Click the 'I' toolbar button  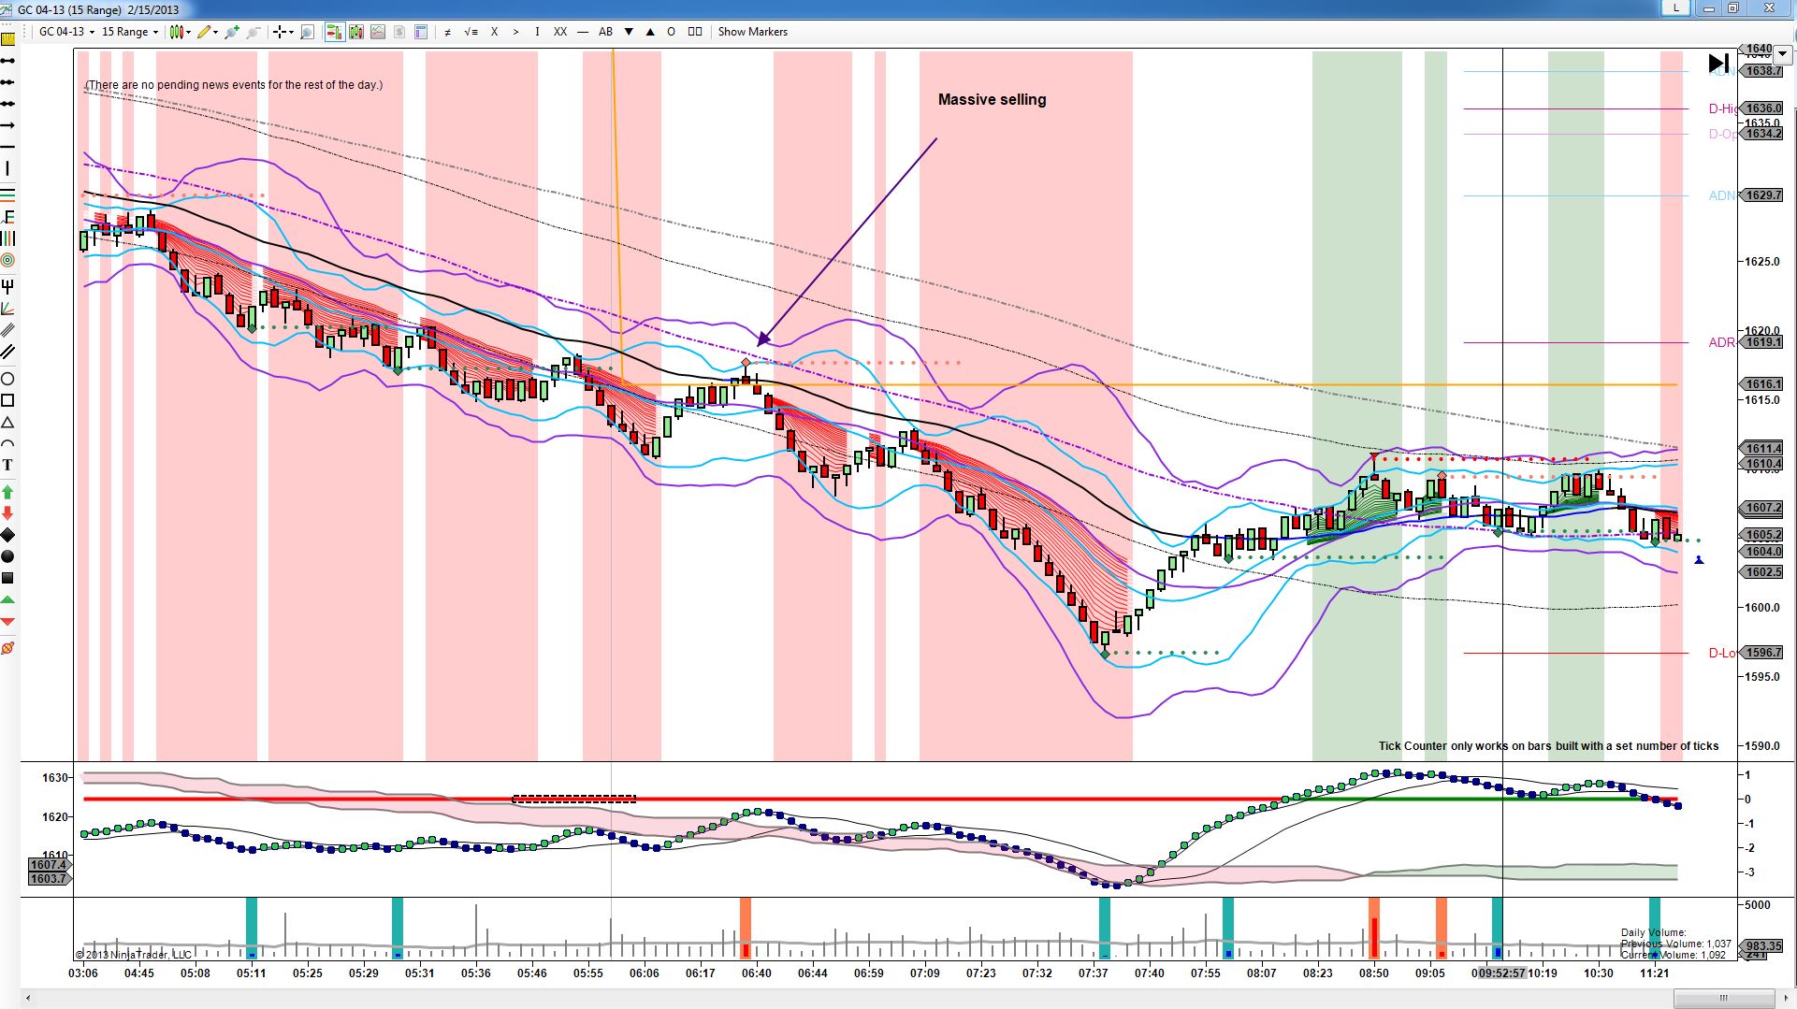537,32
